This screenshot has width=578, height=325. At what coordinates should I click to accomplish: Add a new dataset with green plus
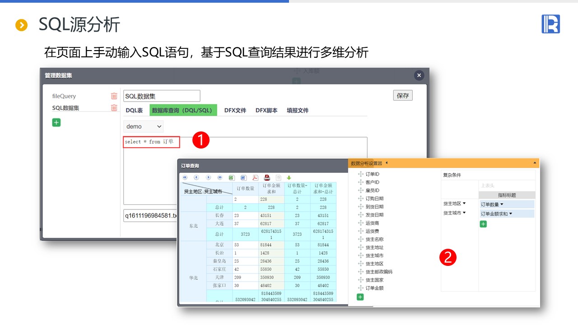click(x=56, y=122)
